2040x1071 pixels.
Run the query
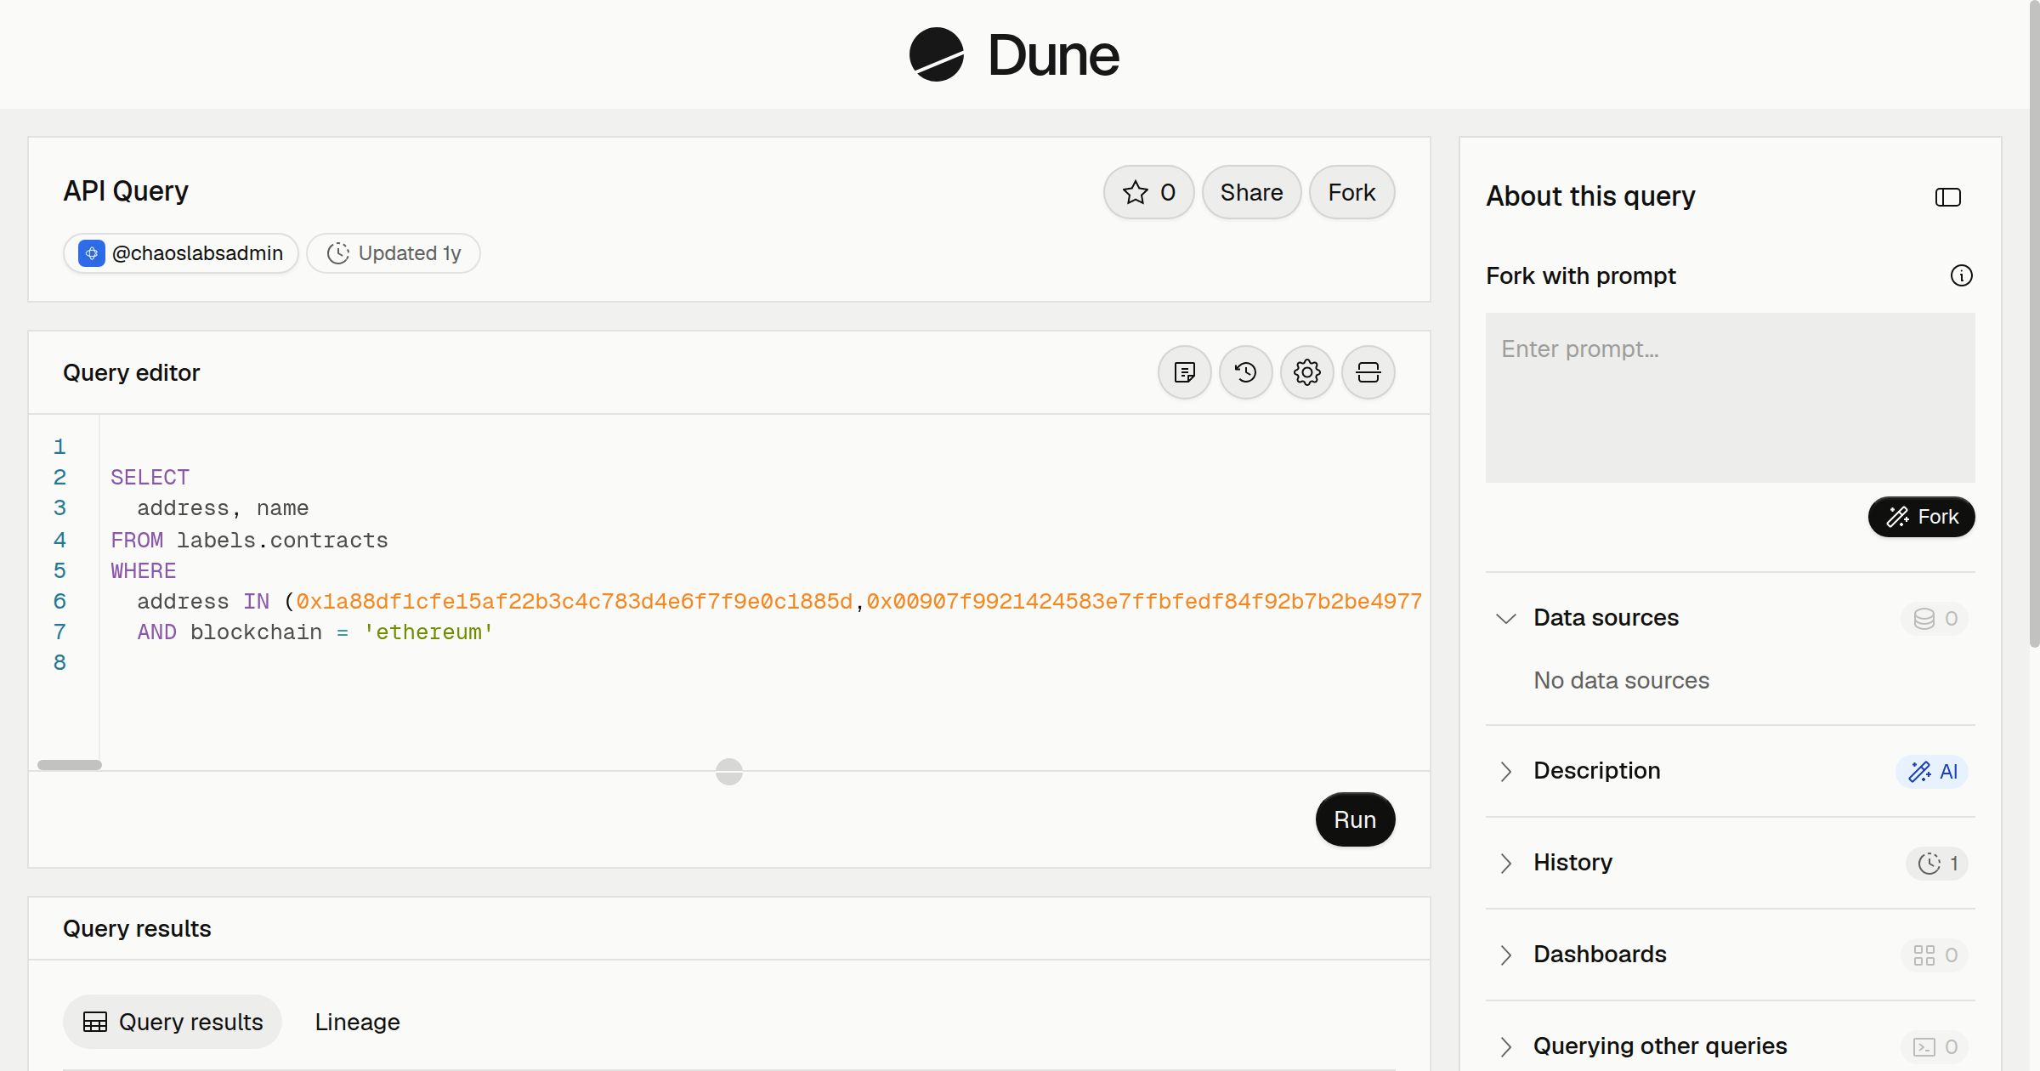click(x=1355, y=819)
